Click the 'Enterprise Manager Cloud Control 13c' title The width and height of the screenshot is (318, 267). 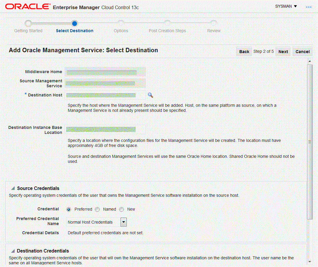pos(96,7)
